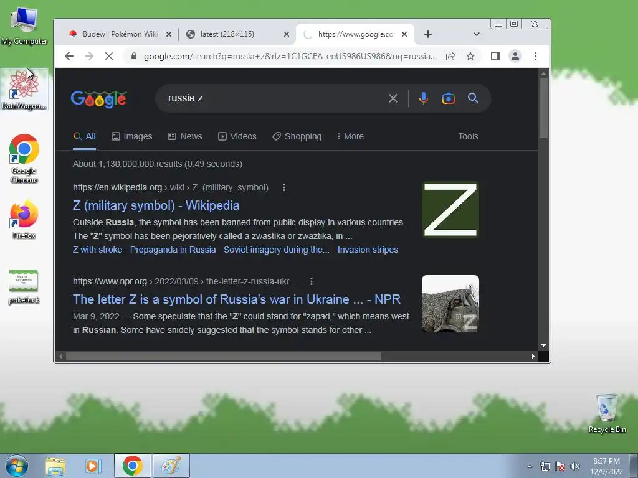The width and height of the screenshot is (638, 478).
Task: Switch to Videos results tab
Action: point(237,136)
